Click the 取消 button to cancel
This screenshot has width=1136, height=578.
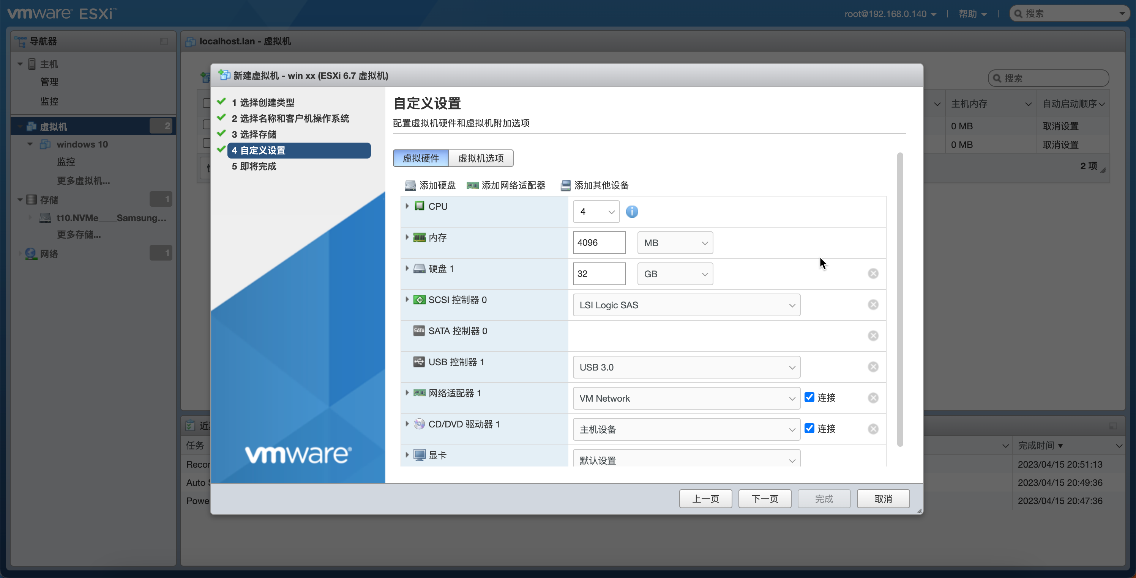tap(883, 498)
